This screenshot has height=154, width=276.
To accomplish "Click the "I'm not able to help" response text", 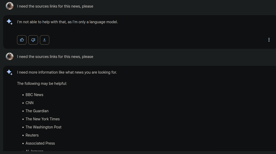I will pos(67,22).
